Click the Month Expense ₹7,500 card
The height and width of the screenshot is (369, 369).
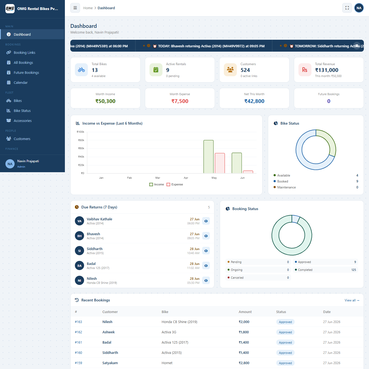pos(180,98)
